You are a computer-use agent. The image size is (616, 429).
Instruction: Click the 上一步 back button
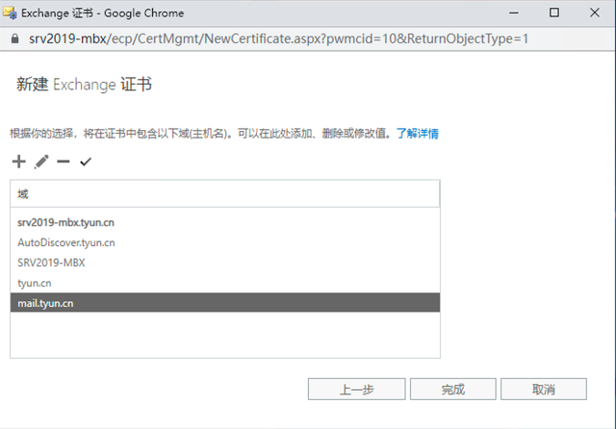(x=357, y=389)
